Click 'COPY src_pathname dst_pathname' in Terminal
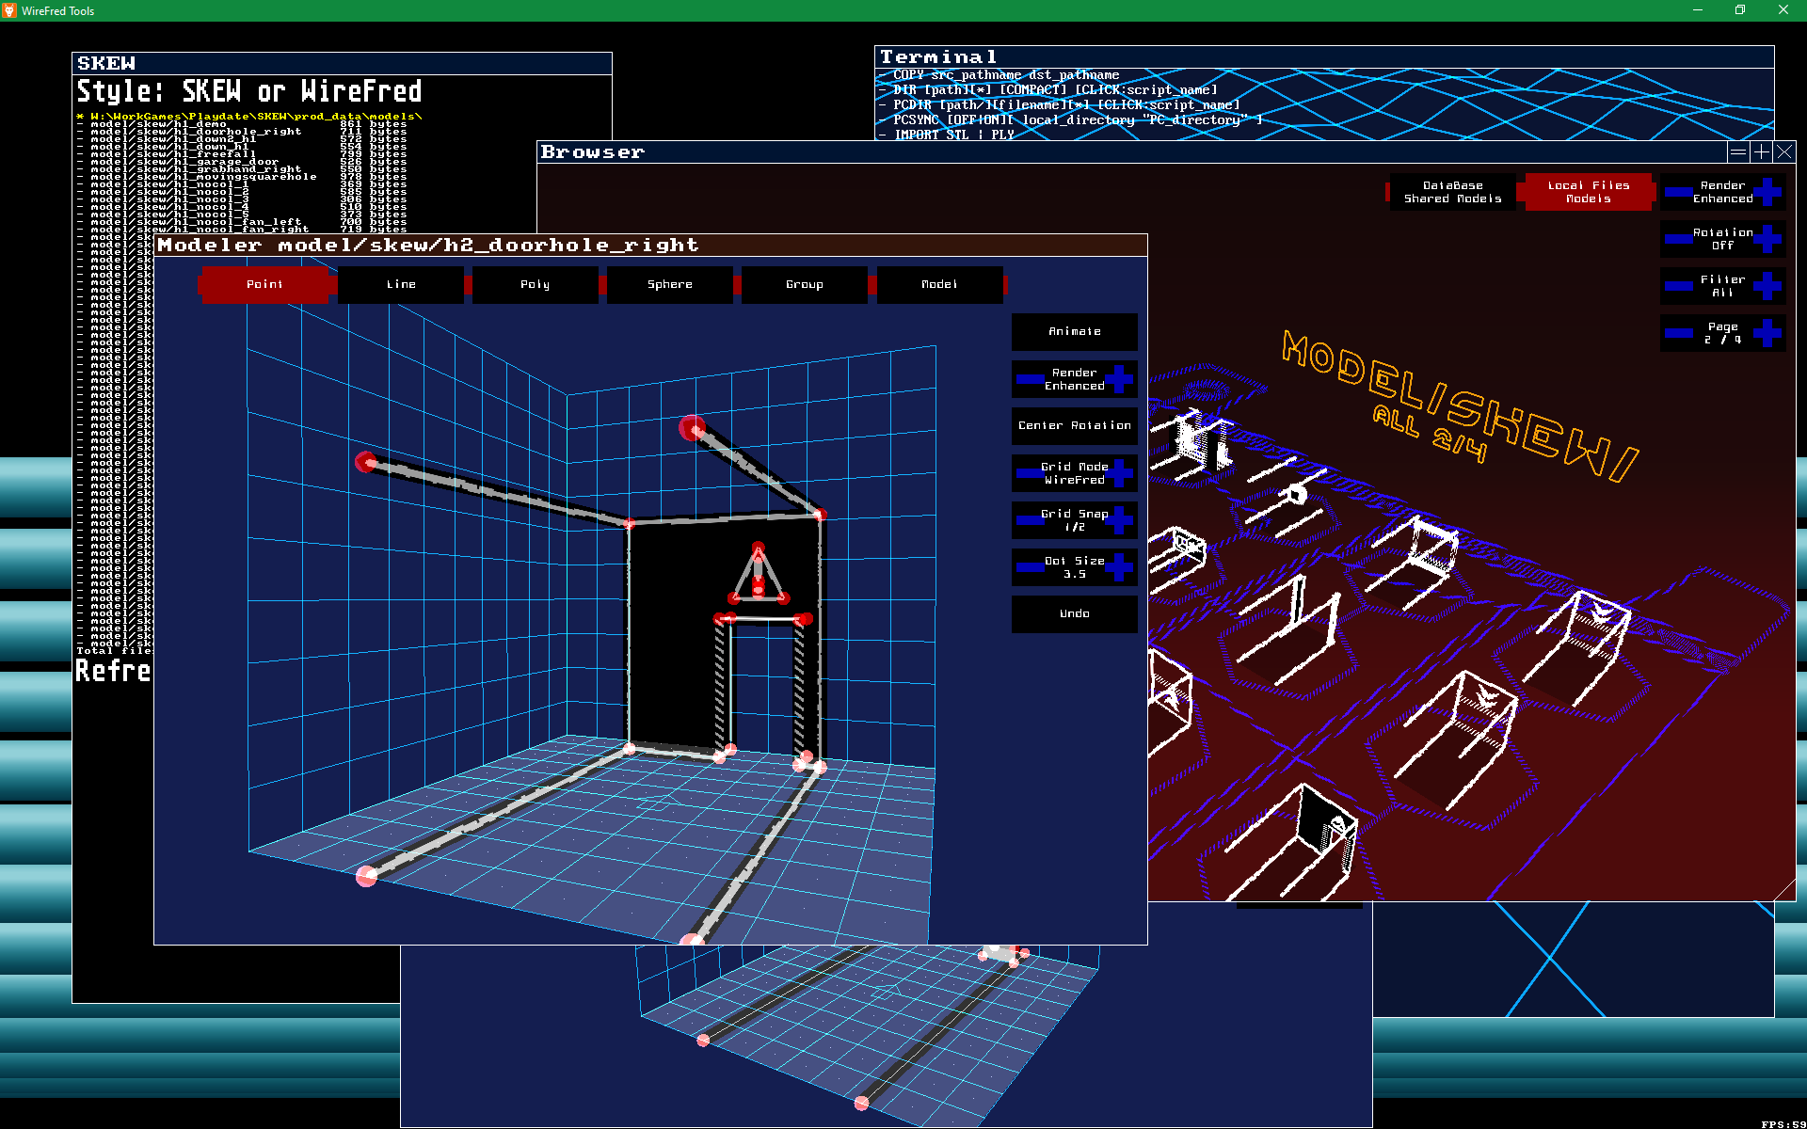 coord(1006,75)
